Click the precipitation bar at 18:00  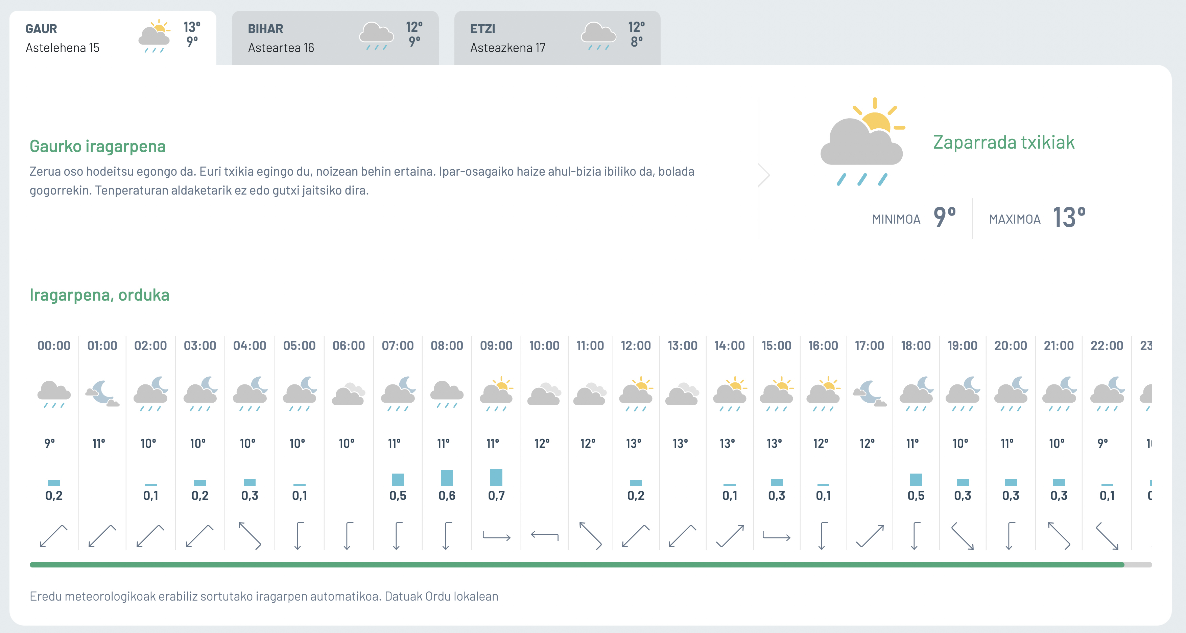point(916,479)
